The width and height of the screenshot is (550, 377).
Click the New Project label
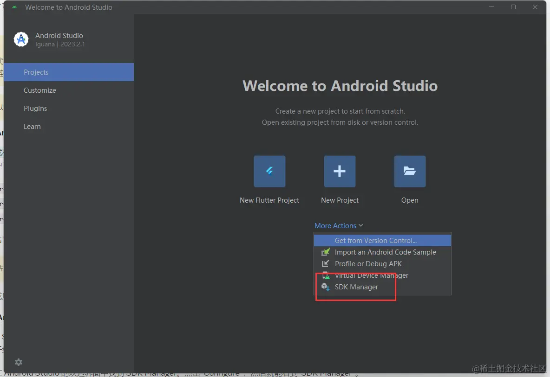[x=340, y=200]
